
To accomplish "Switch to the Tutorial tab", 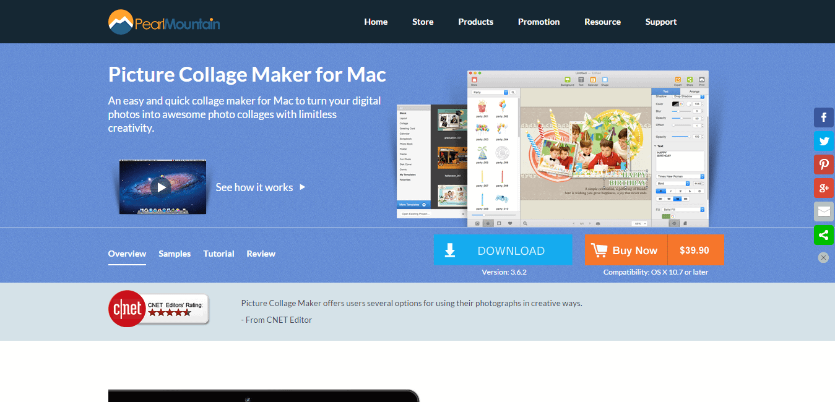I will 218,254.
